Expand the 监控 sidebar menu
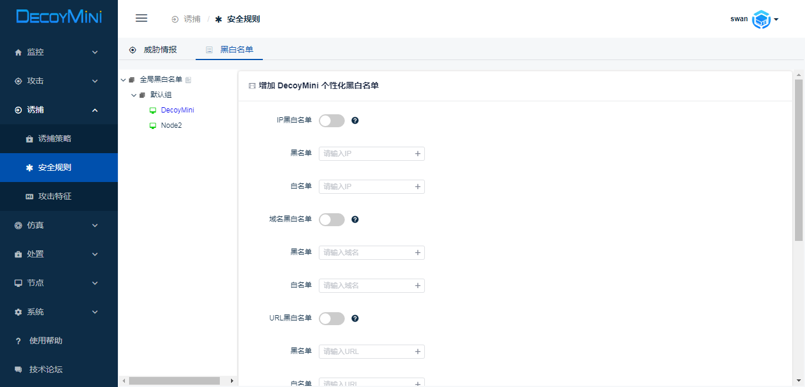This screenshot has height=387, width=805. (x=58, y=52)
